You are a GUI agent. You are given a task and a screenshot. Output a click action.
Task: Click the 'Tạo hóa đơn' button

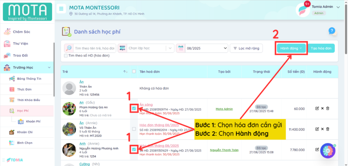point(321,48)
